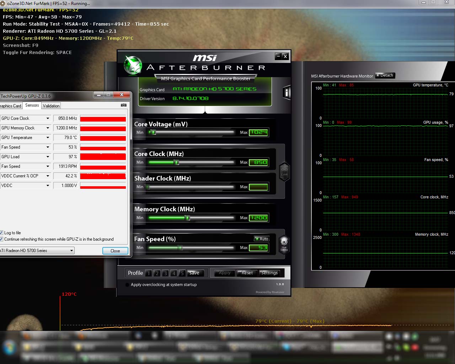Viewport: 455px width, 364px height.
Task: Open the VDDC sensor dropdown
Action: coord(48,186)
